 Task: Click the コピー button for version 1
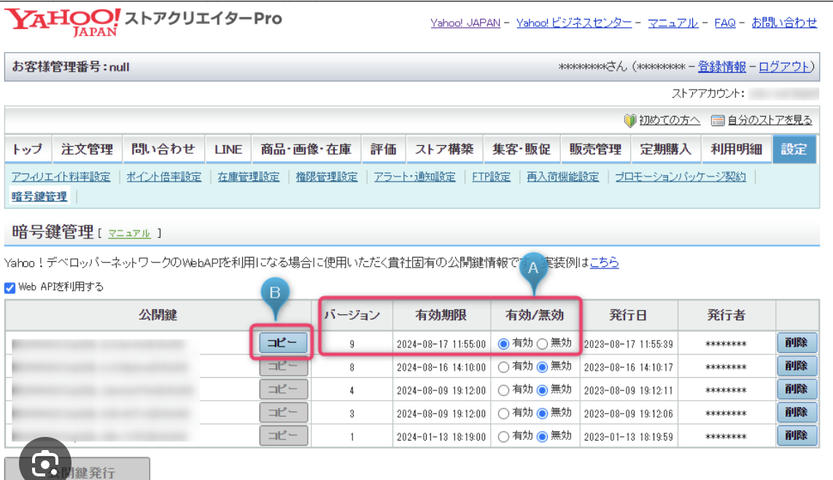283,436
